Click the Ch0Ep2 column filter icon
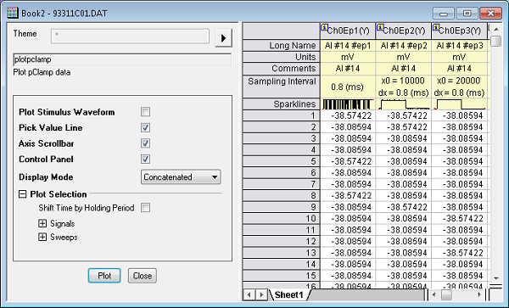This screenshot has height=308, width=509. [380, 27]
